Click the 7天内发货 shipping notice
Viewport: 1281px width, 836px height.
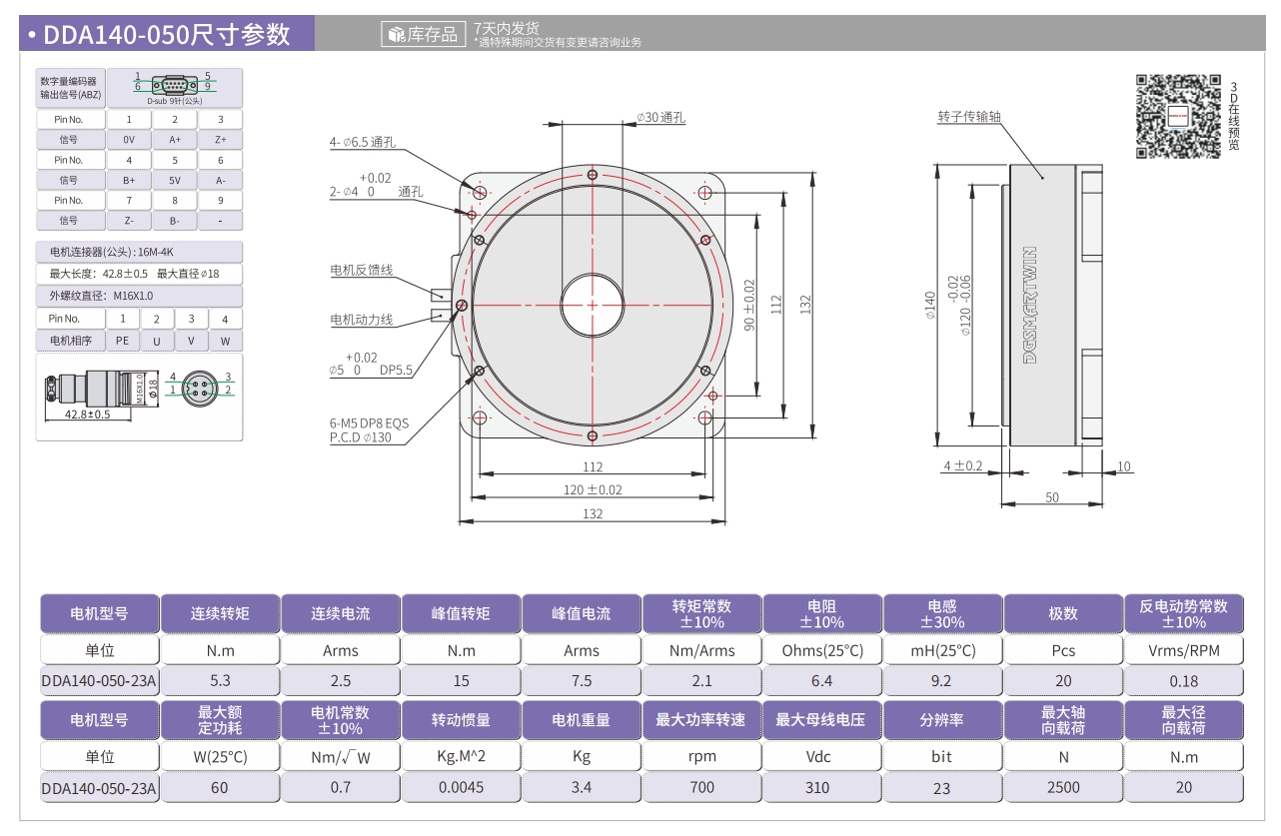pos(507,28)
